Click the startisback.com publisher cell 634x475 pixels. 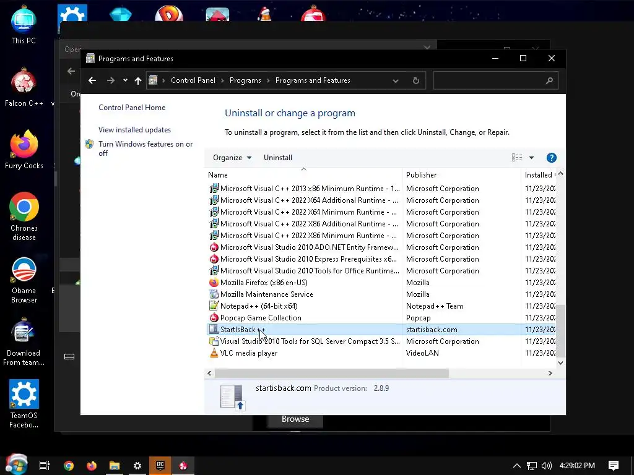pos(432,330)
